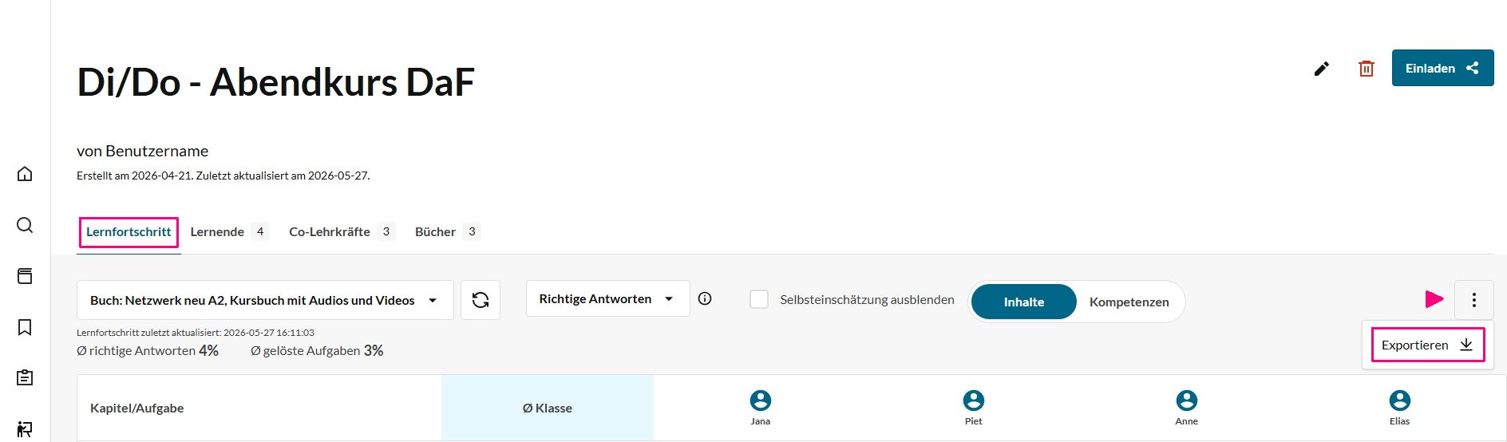Switch to the Inhalte view
The image size is (1507, 442).
tap(1024, 302)
